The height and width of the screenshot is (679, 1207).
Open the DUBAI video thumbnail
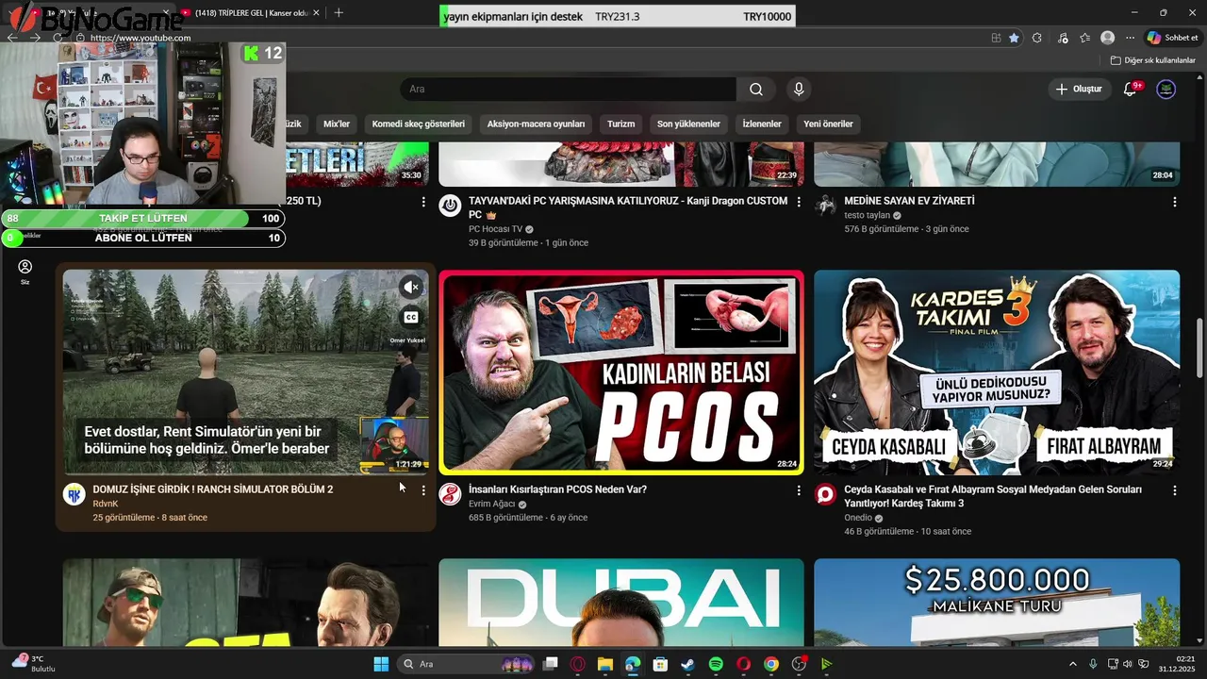(x=621, y=603)
